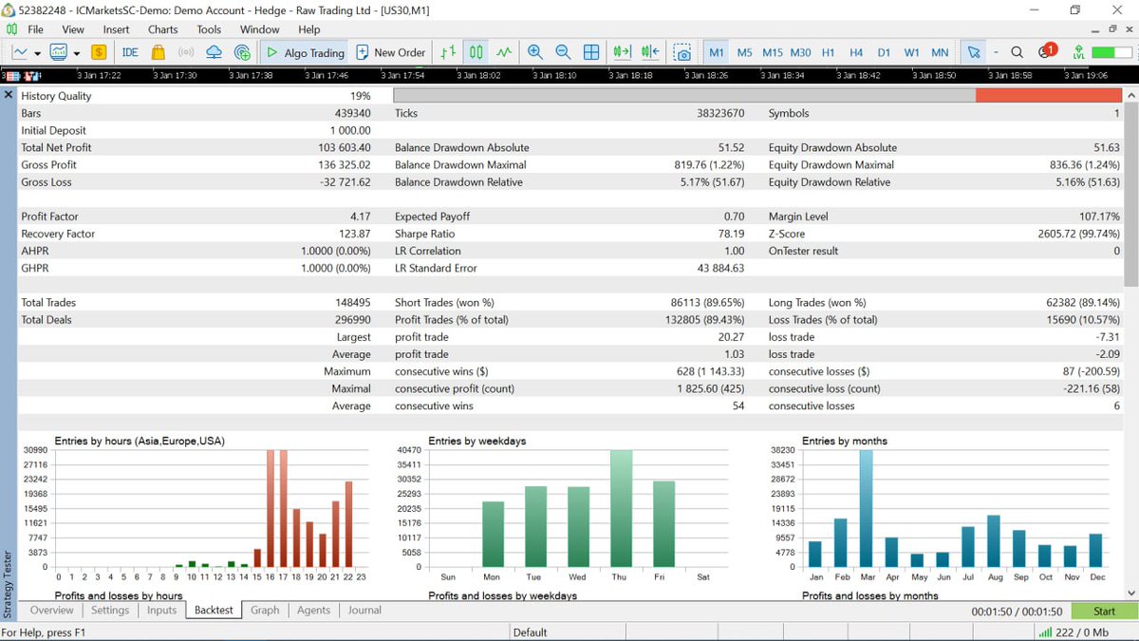Open the Charts menu
The width and height of the screenshot is (1139, 641).
tap(162, 29)
